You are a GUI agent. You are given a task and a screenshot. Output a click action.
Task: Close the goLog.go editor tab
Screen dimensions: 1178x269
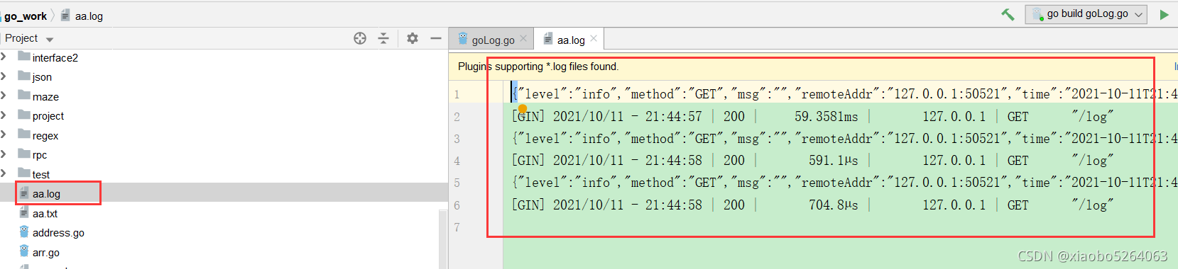(523, 39)
